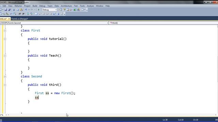
Task: Copy selection with the Copy icon
Action: click(x=18, y=10)
